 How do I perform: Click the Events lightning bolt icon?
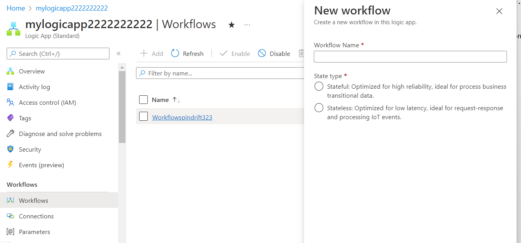pyautogui.click(x=11, y=165)
